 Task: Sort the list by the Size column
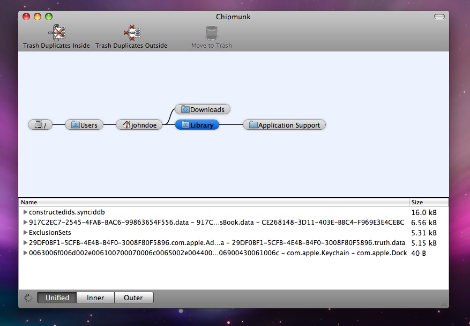click(x=428, y=202)
